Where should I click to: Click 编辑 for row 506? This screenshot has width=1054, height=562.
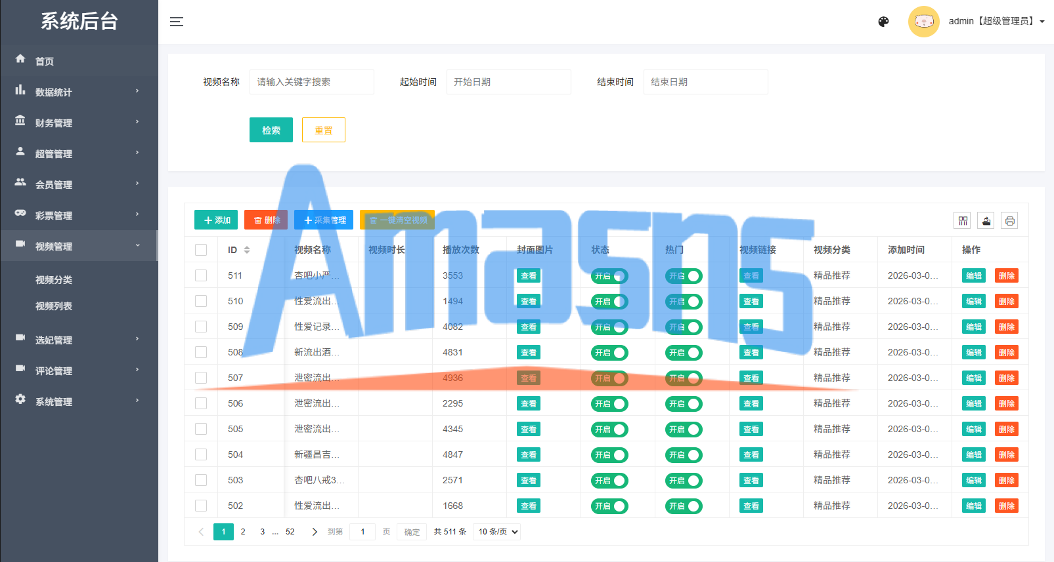974,404
